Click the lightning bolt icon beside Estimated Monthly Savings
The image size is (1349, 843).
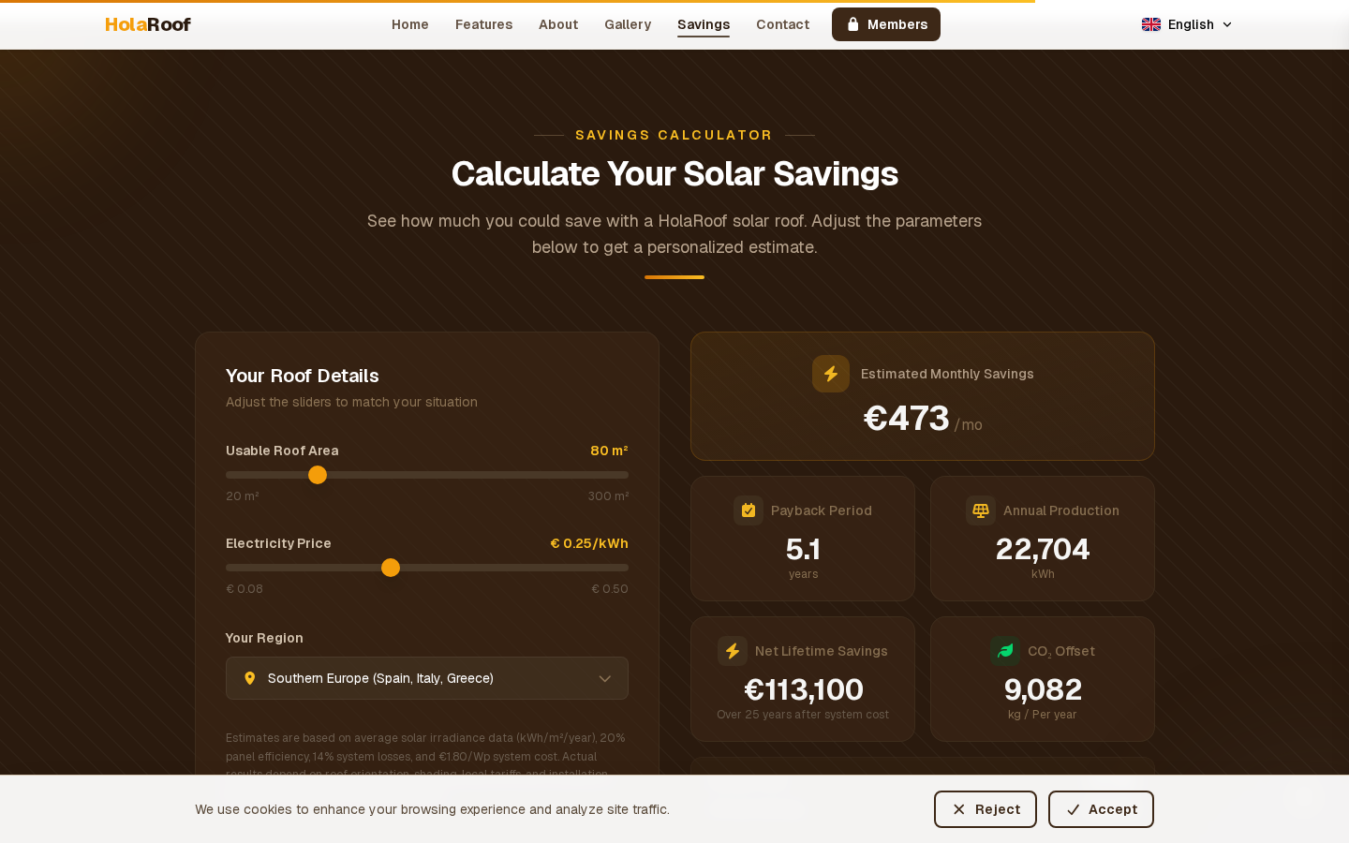pos(831,374)
